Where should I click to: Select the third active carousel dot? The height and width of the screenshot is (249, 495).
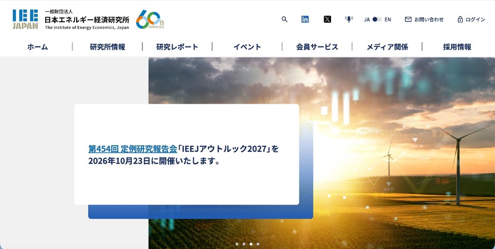[251, 244]
